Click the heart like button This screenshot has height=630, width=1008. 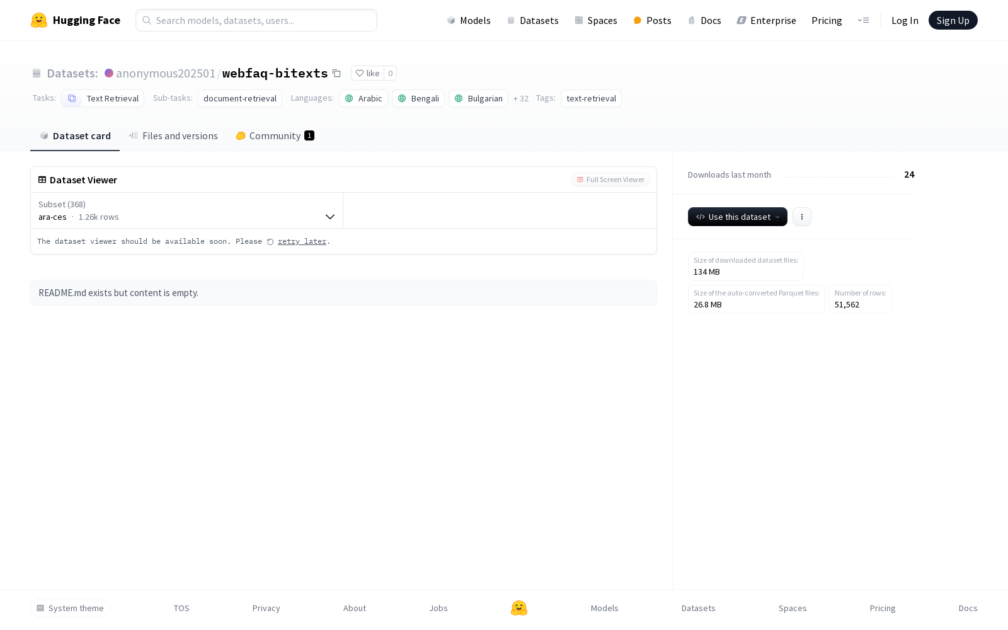(367, 73)
